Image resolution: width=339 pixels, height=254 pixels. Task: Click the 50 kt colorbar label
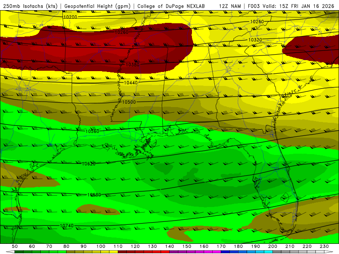tap(14, 246)
